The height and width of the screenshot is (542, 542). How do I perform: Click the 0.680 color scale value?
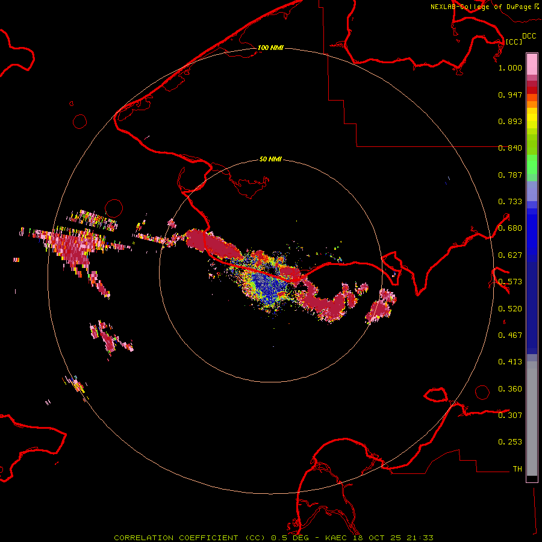(x=510, y=228)
